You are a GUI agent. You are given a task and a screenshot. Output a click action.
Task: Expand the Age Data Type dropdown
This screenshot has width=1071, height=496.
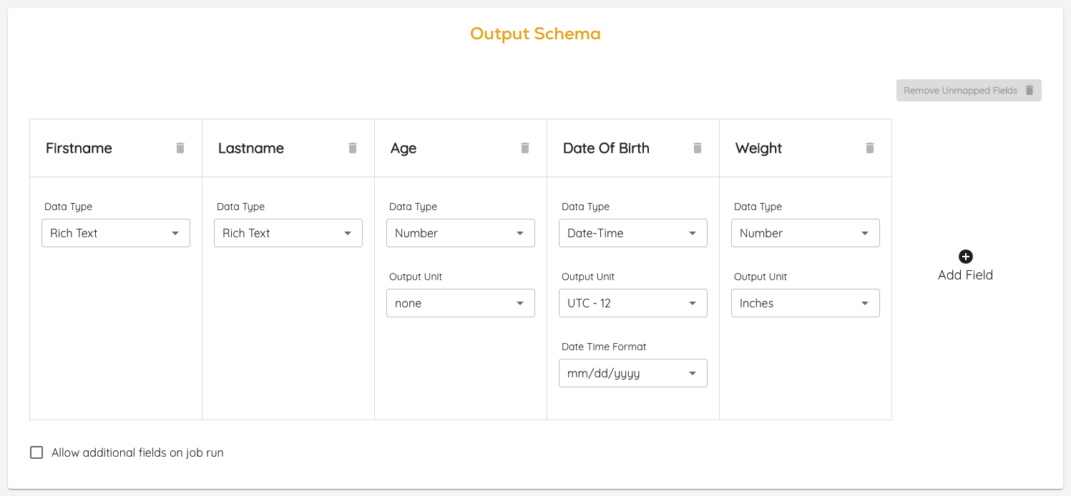461,233
